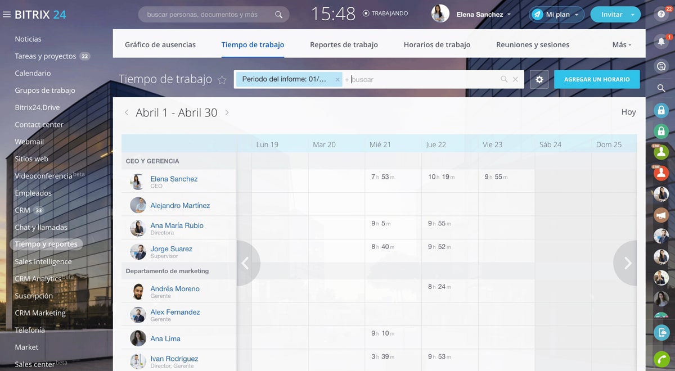Remove the Periodo del informe filter chip
Viewport: 675px width, 371px height.
pos(337,80)
